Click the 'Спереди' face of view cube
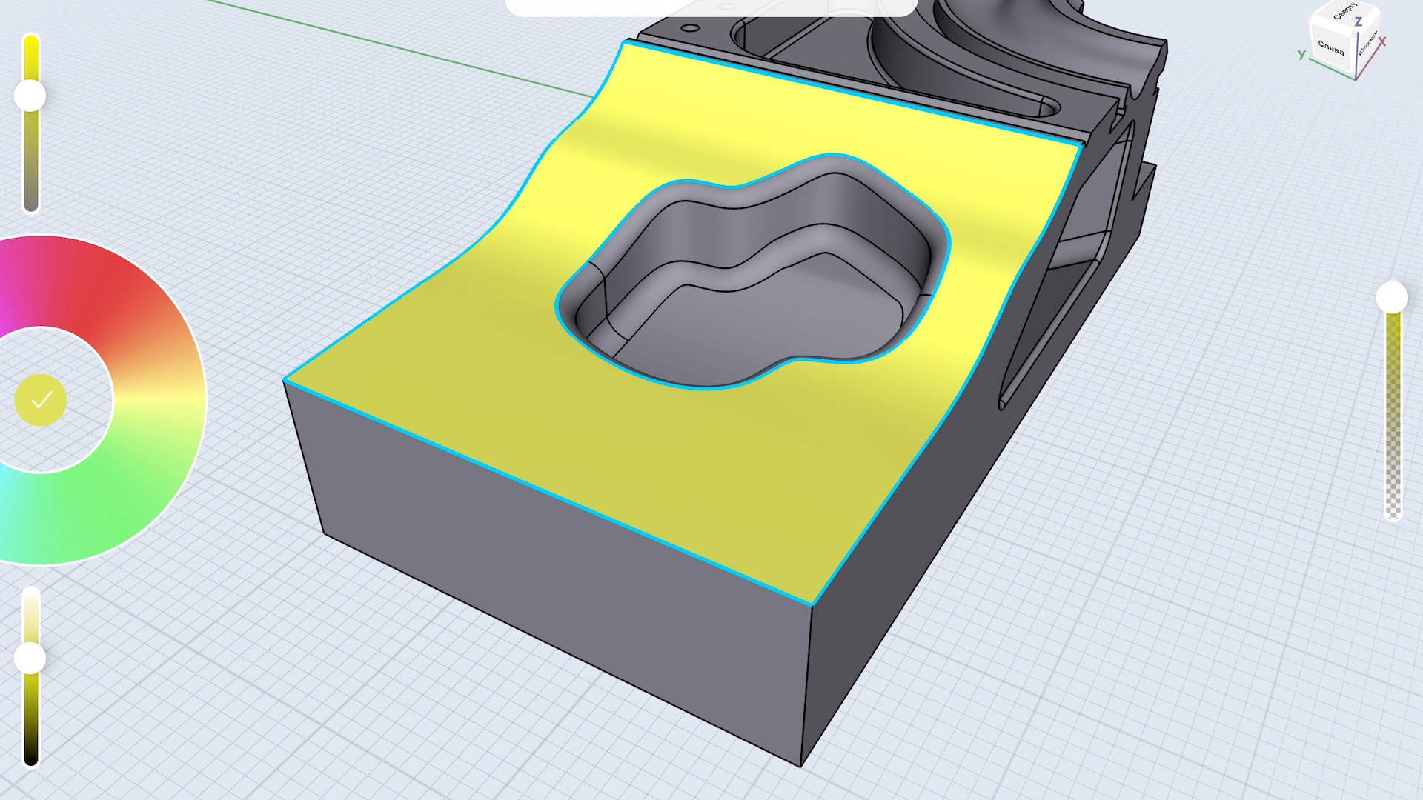The height and width of the screenshot is (800, 1423). [x=1367, y=43]
